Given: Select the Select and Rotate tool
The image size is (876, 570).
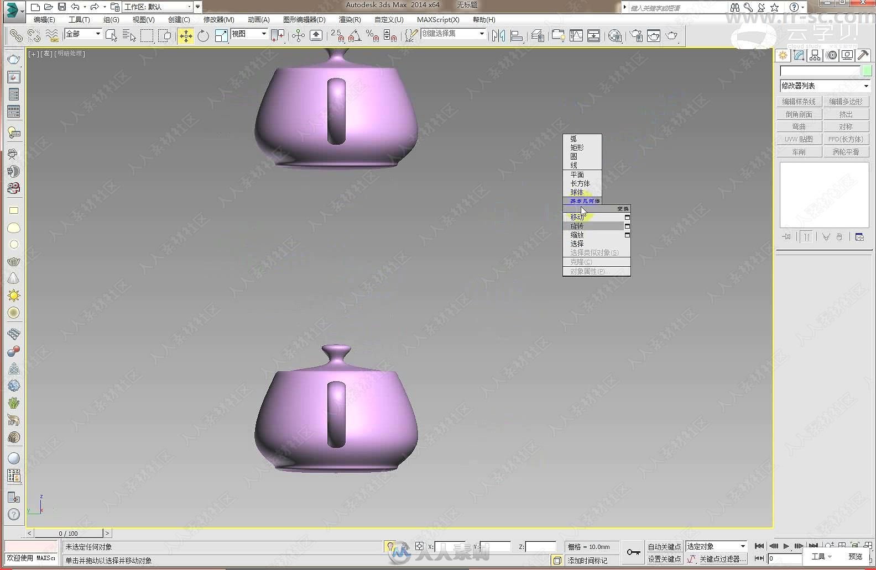Looking at the screenshot, I should pos(204,36).
